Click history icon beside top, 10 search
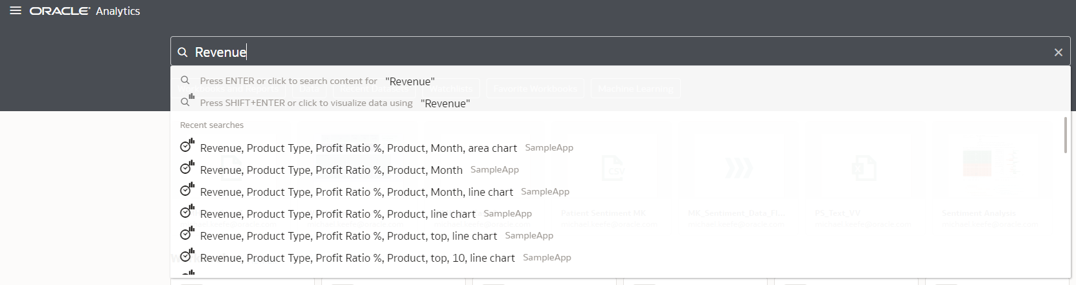Screen dimensions: 1076x285 187,257
